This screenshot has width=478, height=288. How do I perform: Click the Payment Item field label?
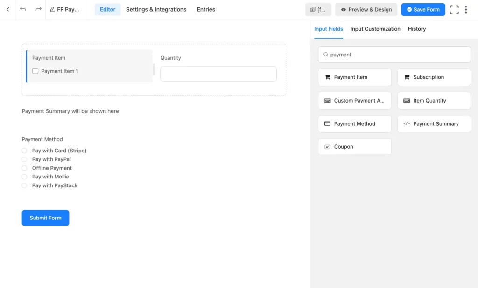pyautogui.click(x=49, y=58)
